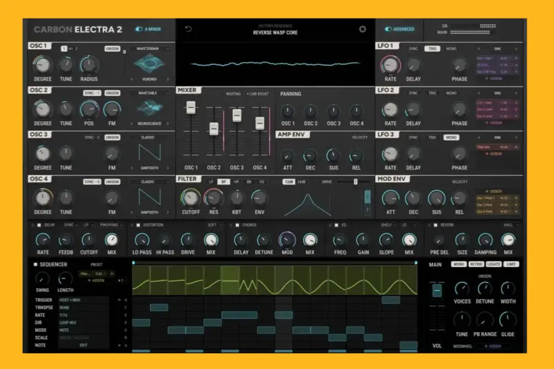Image resolution: width=554 pixels, height=369 pixels.
Task: Toggle the ADVANCED mode switch
Action: pyautogui.click(x=388, y=29)
